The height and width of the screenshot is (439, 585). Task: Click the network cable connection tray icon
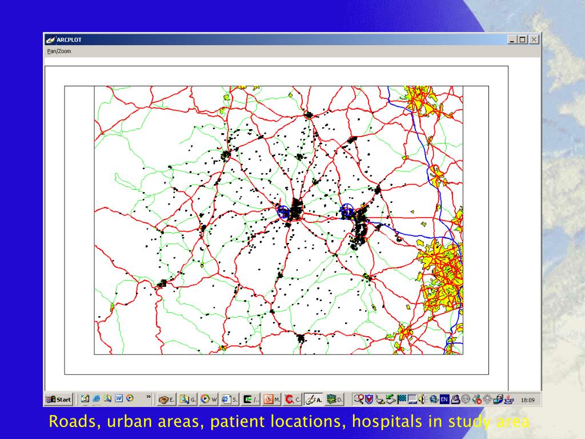click(380, 400)
